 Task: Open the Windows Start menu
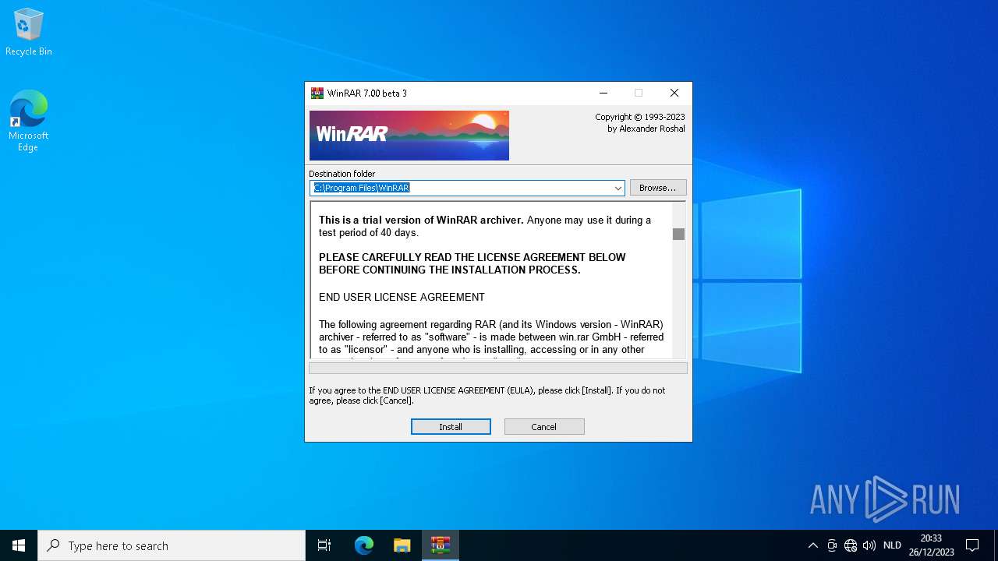pyautogui.click(x=19, y=545)
